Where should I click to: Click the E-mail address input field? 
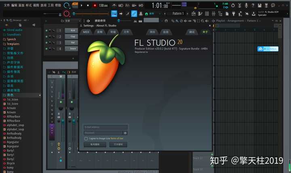[x=105, y=127]
